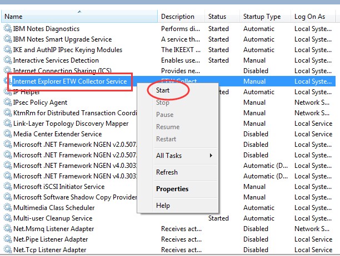Screen dimensions: 340x256
Task: Click gear icon of IKE and AuthIP IPsec Keying Modules
Action: click(x=8, y=49)
